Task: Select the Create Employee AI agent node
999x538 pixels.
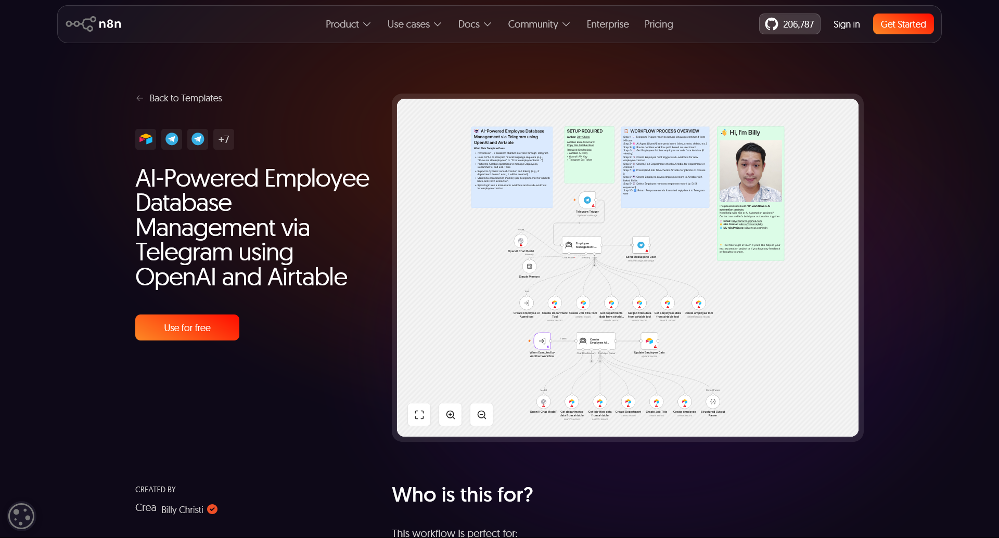Action: [596, 341]
